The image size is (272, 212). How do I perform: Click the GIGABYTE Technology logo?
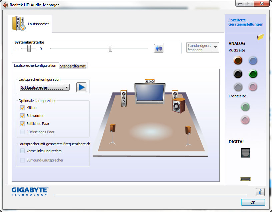click(30, 192)
